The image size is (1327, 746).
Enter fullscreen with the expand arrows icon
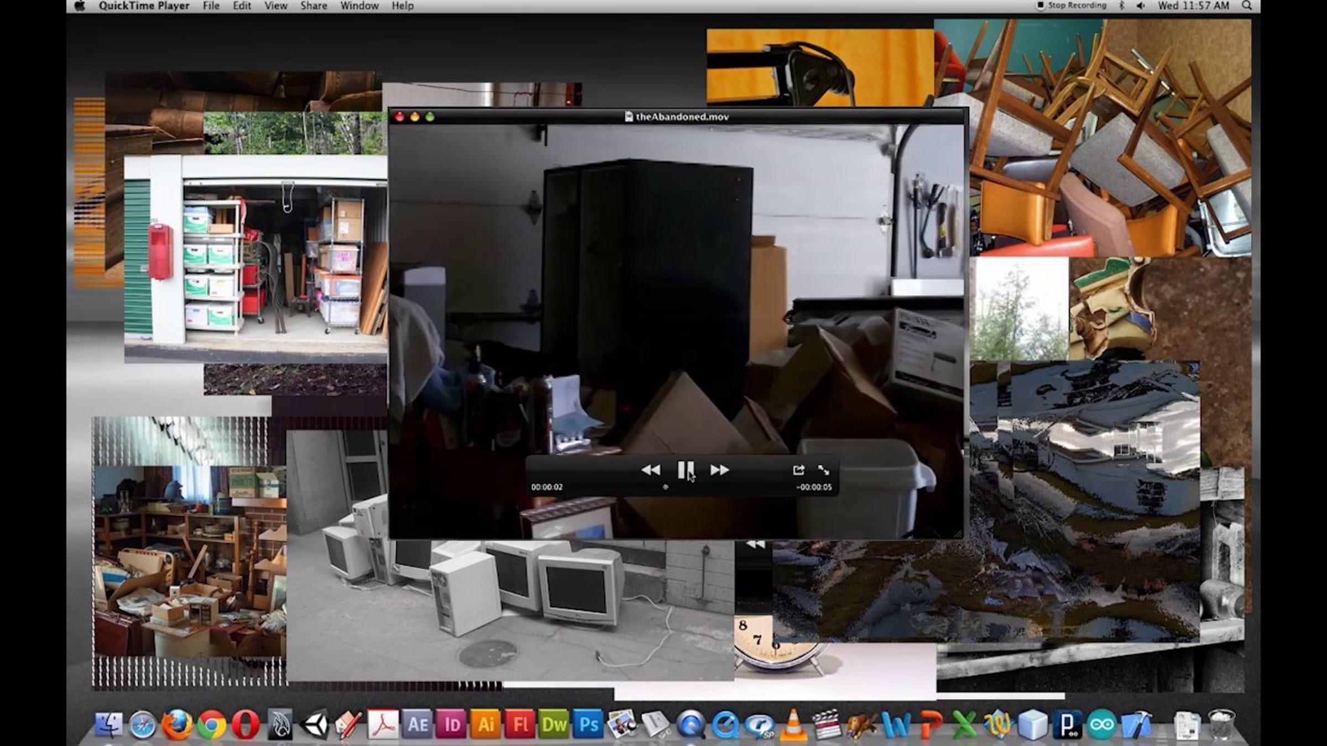tap(823, 470)
